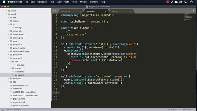This screenshot has width=197, height=111.
Task: Open the Project menu
Action: (x=84, y=2)
